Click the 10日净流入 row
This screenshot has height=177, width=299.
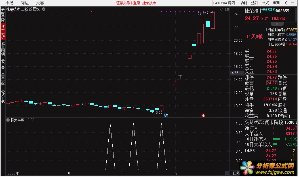coord(271,139)
